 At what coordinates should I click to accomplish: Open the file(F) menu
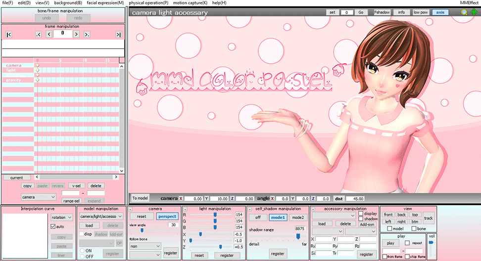(x=7, y=3)
